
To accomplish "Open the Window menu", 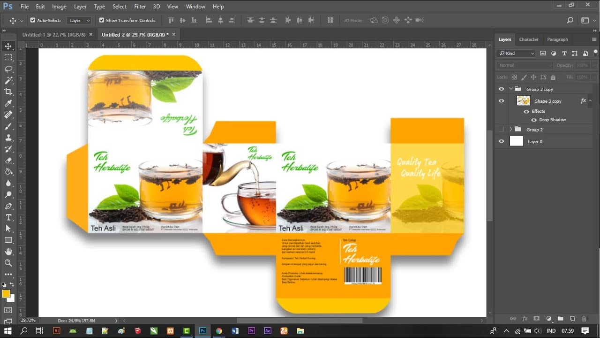I will coord(195,7).
